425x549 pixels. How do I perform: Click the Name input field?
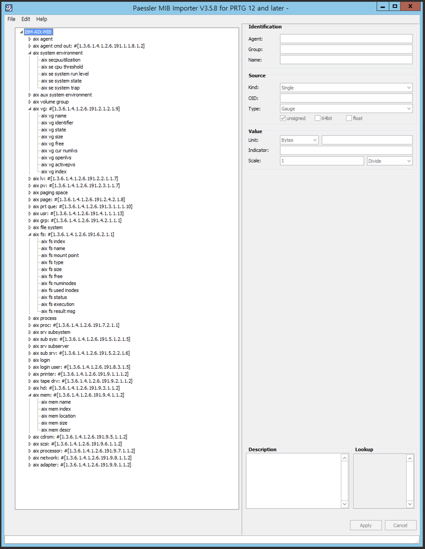click(x=346, y=60)
